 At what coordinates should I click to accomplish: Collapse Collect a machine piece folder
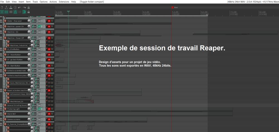(1, 75)
